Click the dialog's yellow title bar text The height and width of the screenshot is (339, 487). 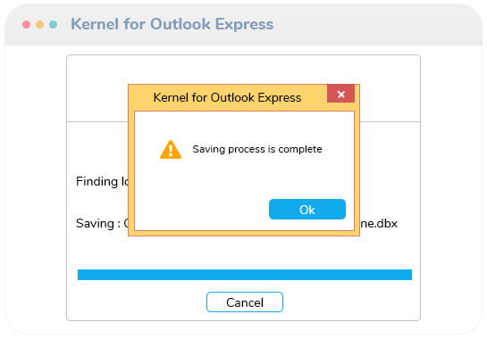click(227, 98)
